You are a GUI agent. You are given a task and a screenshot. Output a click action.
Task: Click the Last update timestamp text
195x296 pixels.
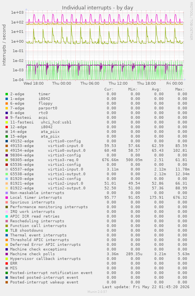click(x=146, y=287)
